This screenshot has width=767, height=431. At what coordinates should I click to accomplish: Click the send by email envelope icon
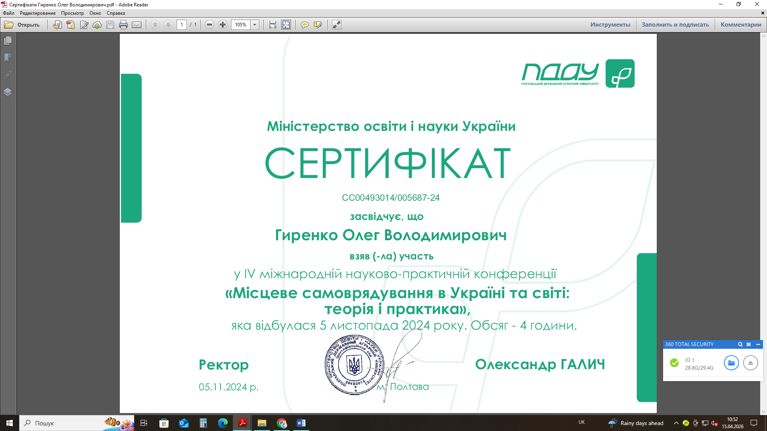(x=137, y=25)
